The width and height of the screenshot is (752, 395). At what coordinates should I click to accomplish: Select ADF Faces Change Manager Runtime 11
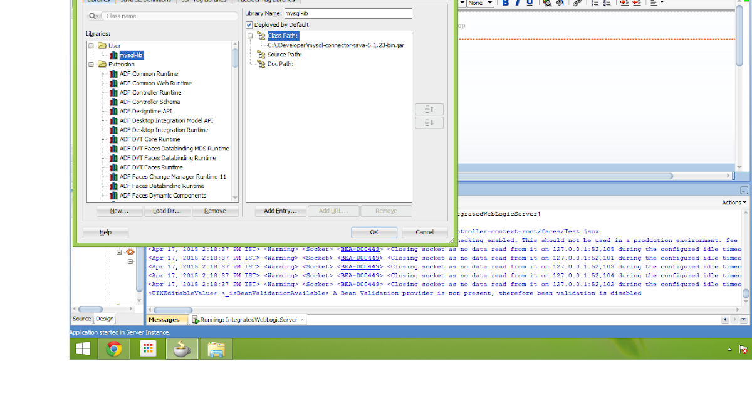click(173, 177)
